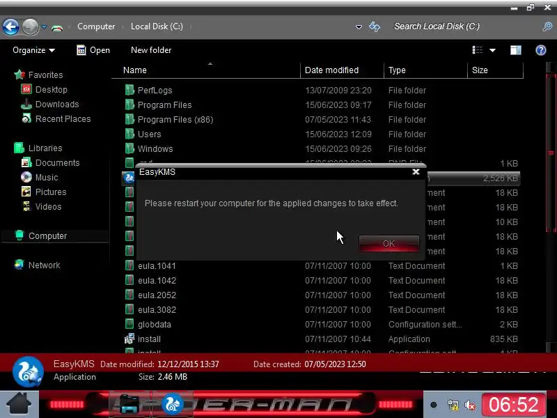
Task: Select Libraries in the navigation pane
Action: pos(45,148)
